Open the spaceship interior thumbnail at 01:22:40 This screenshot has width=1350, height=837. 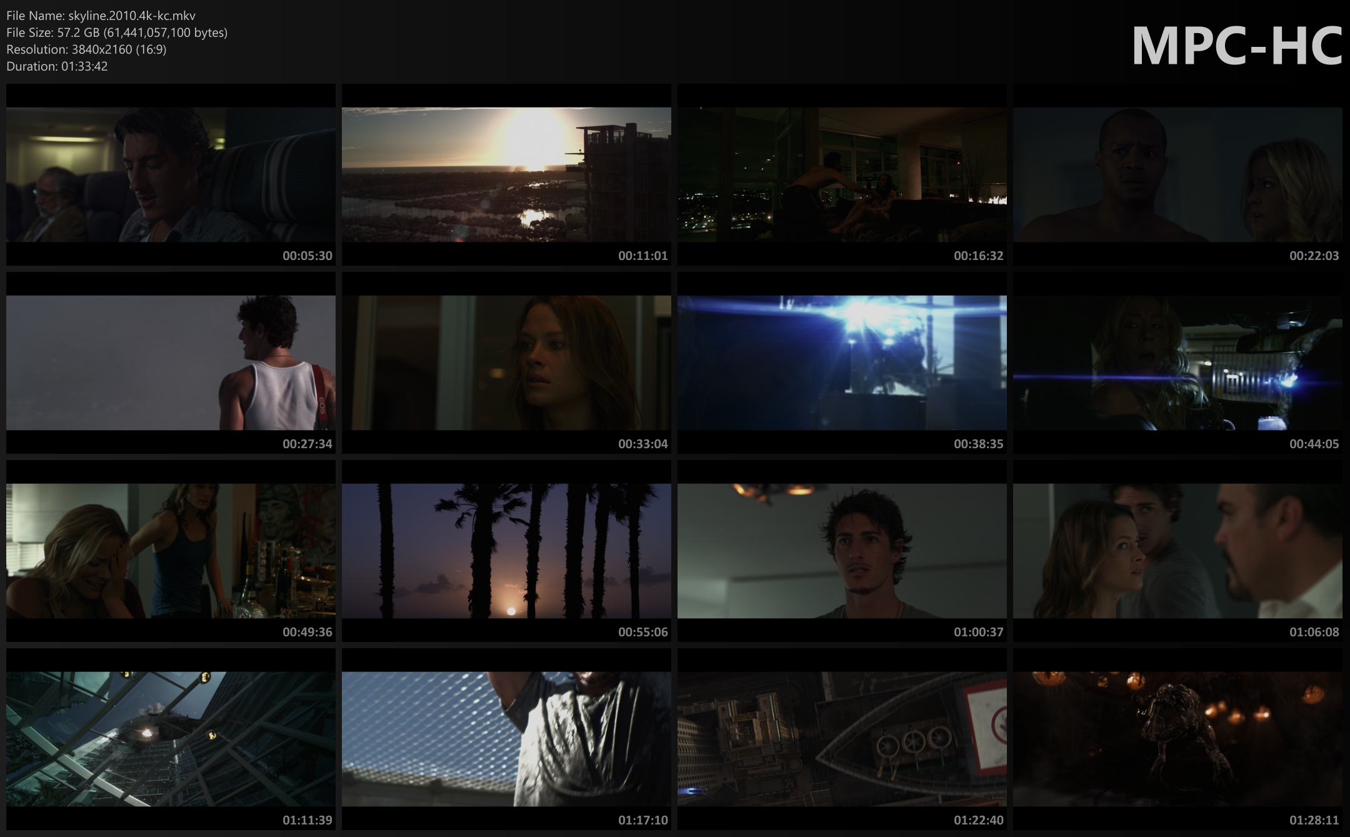click(x=842, y=739)
